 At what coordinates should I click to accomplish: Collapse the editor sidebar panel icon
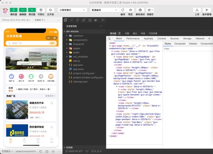(x=103, y=20)
